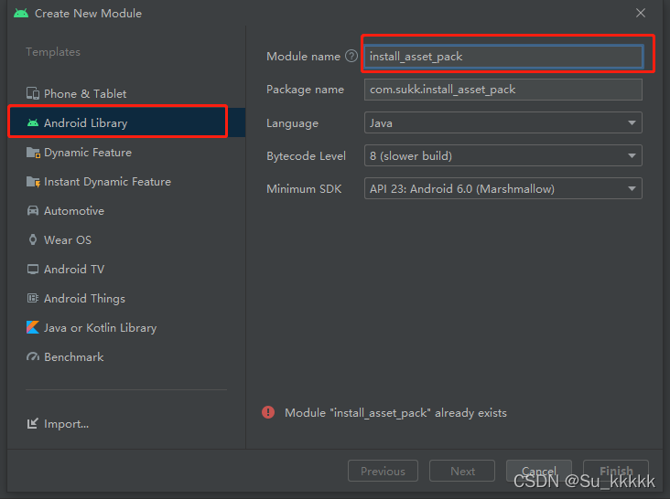Click the Language label
Image resolution: width=670 pixels, height=499 pixels.
(292, 123)
